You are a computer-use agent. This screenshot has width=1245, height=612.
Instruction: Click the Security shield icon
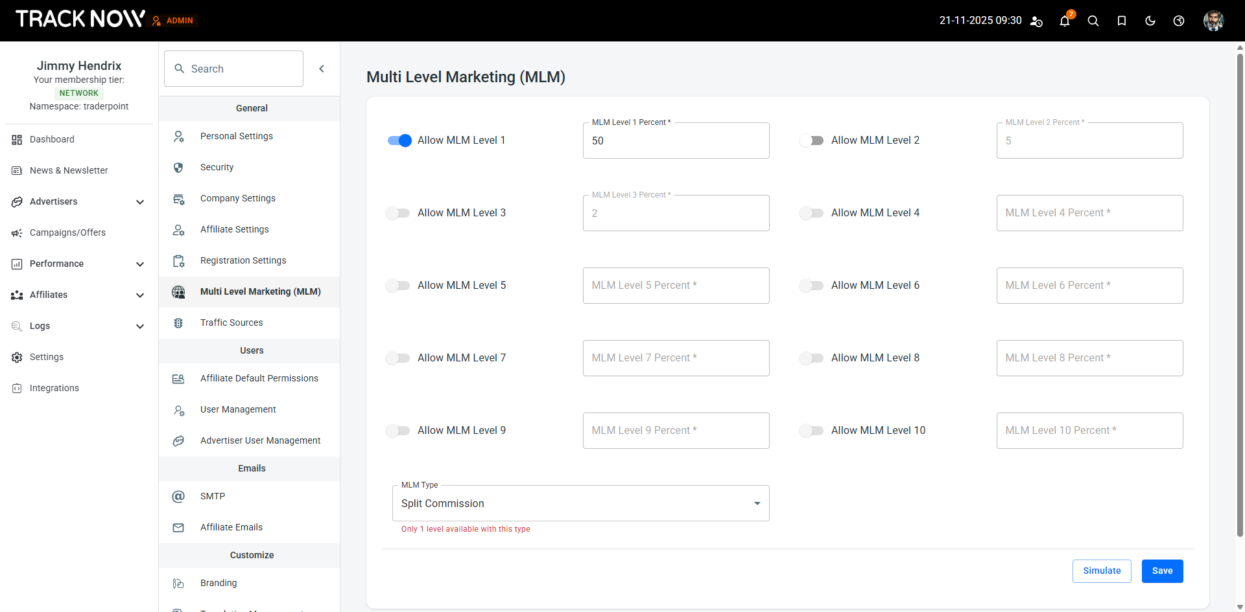[178, 167]
